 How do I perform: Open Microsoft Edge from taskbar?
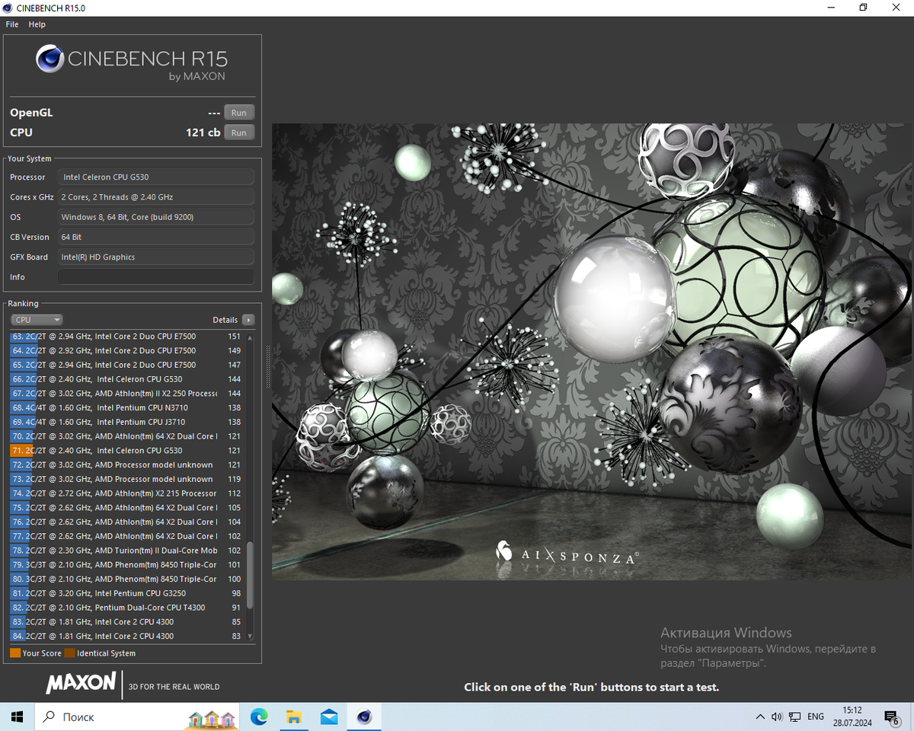click(x=259, y=717)
